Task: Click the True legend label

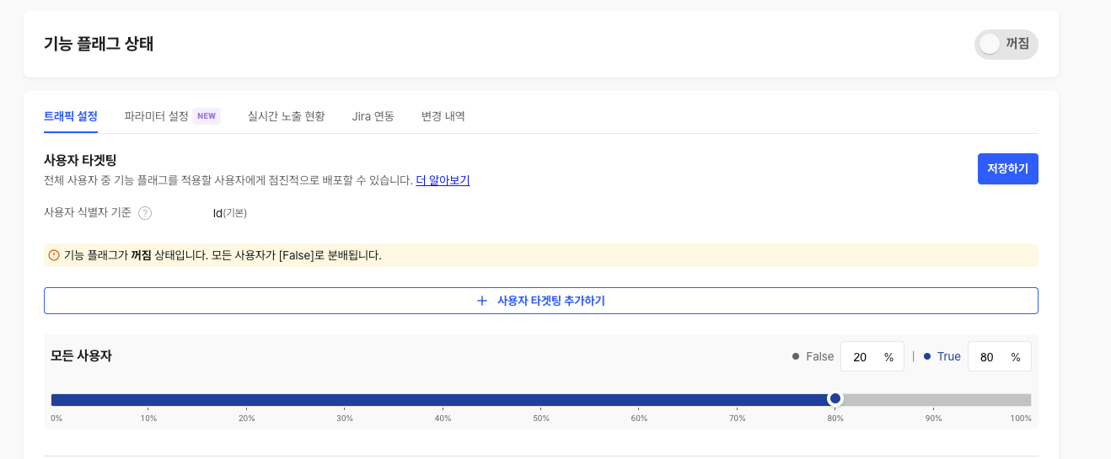Action: [949, 356]
